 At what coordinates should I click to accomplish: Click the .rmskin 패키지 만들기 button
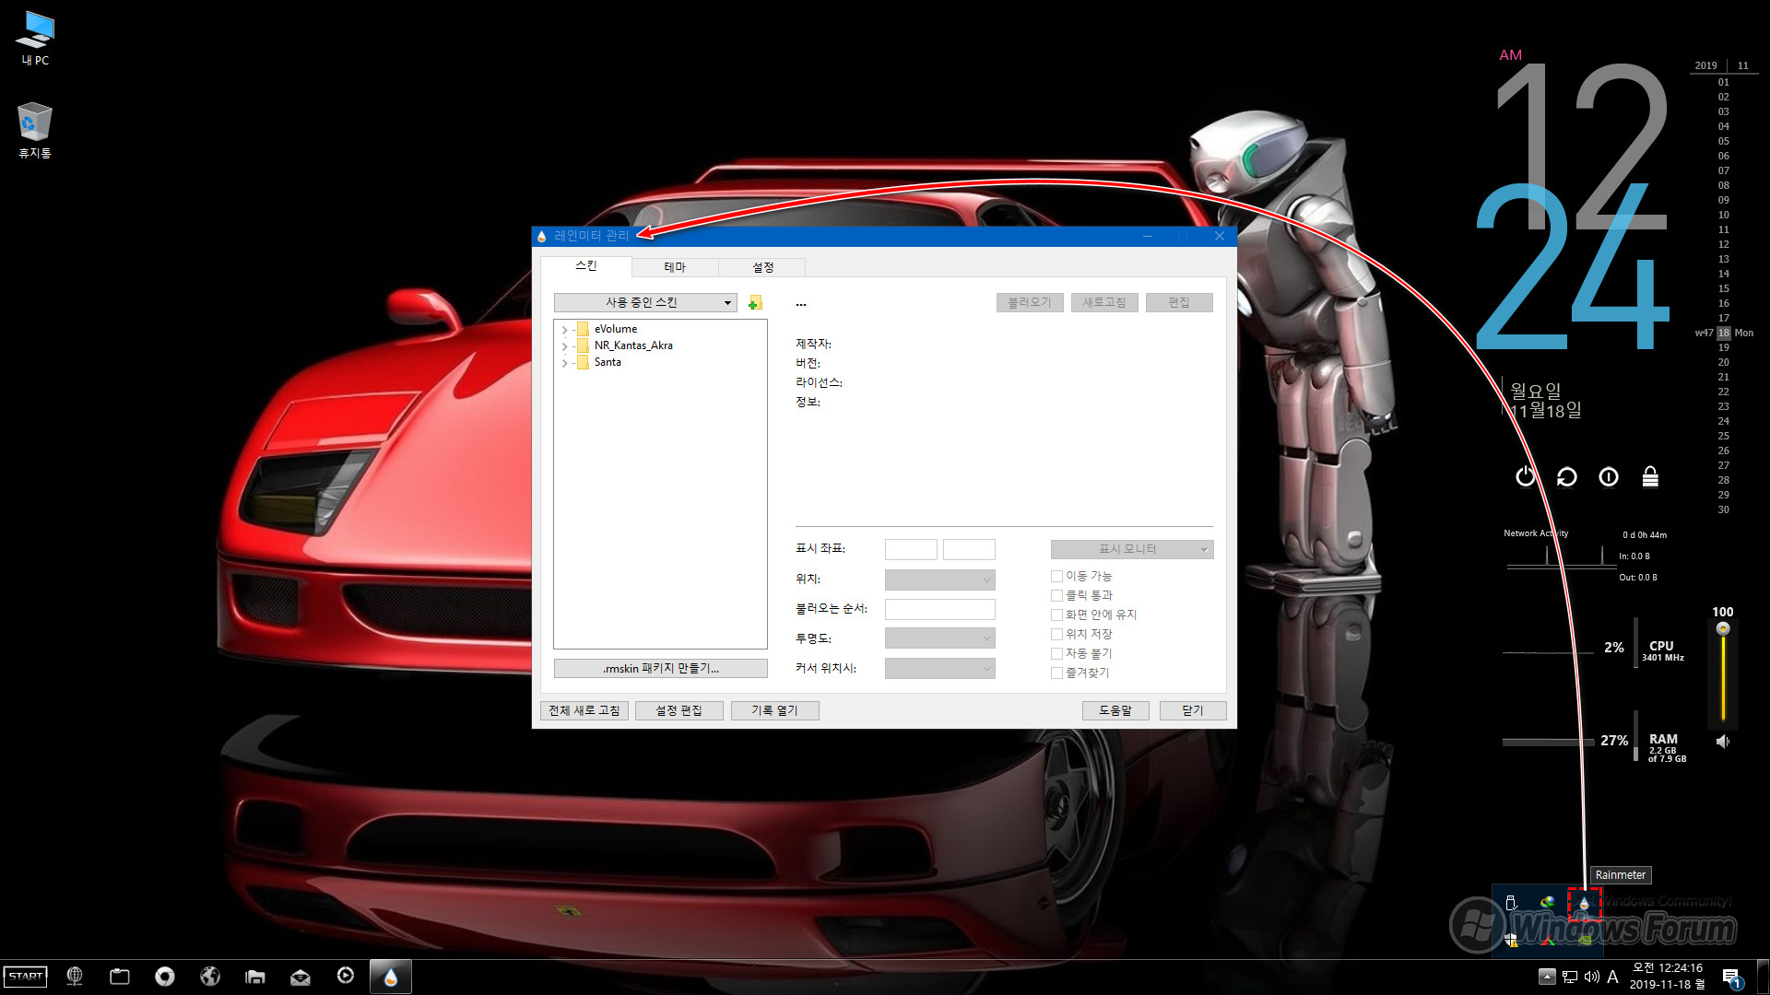(x=661, y=668)
